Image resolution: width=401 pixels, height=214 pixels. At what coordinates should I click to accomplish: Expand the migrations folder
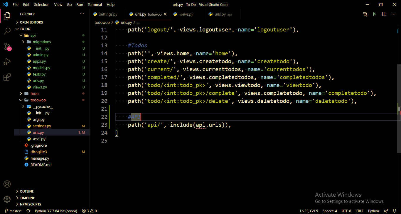coord(52,42)
